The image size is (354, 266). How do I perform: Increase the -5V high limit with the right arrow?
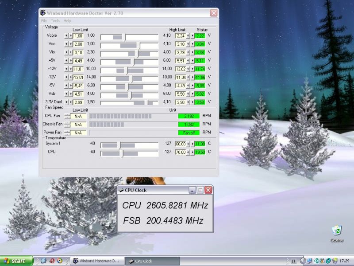click(192, 86)
